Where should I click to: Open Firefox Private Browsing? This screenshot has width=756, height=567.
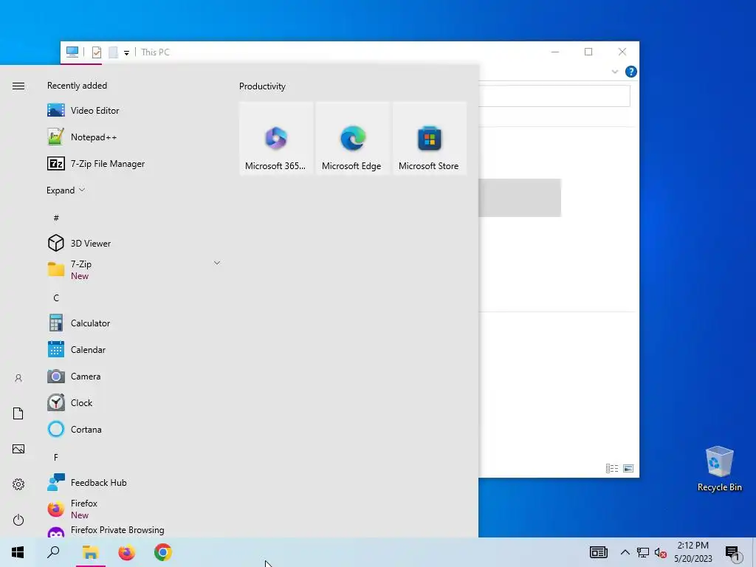click(x=134, y=530)
